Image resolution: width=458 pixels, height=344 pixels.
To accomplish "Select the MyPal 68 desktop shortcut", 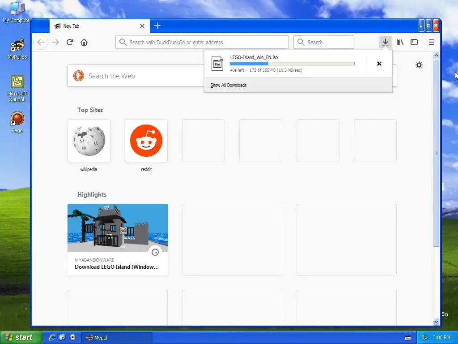I will point(17,49).
